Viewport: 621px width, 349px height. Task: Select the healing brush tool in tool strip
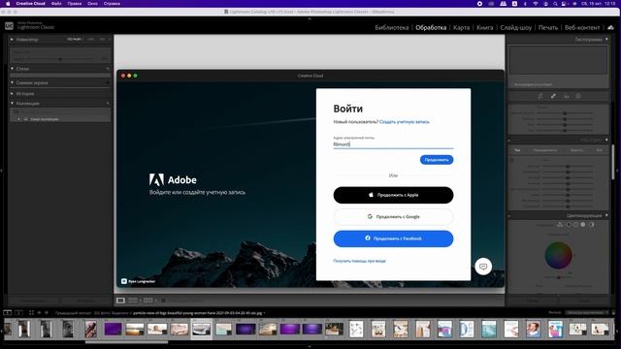553,96
